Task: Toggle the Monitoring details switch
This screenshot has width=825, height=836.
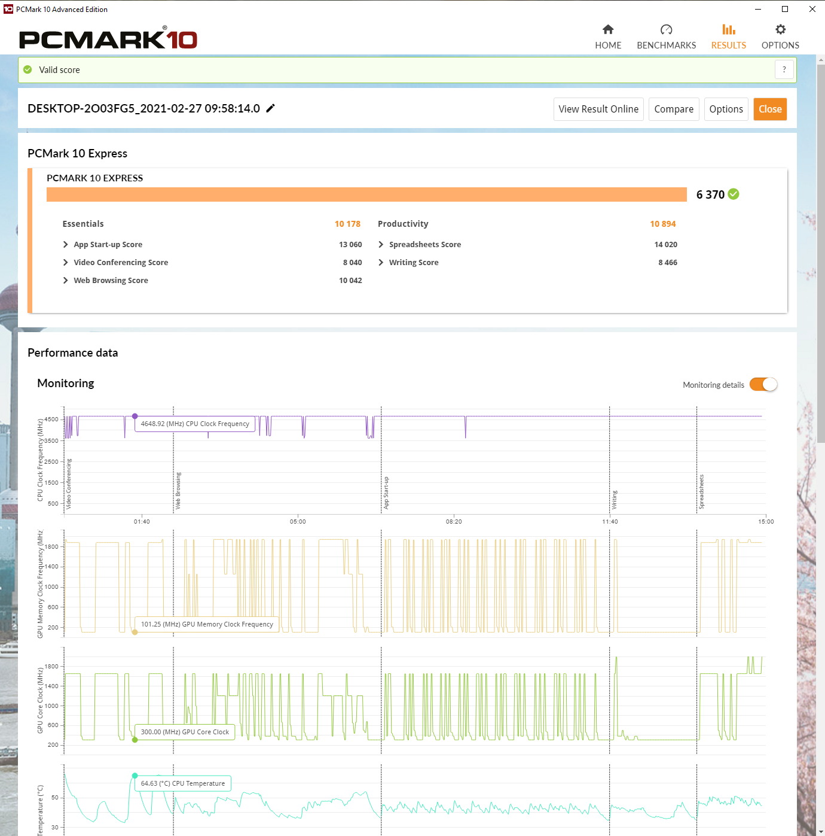Action: [x=763, y=384]
